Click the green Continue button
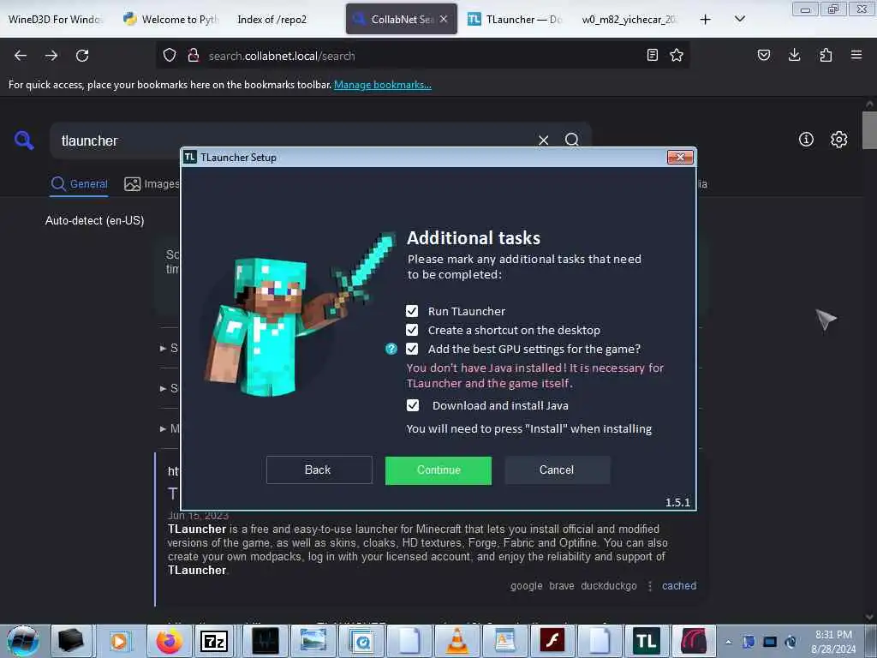The width and height of the screenshot is (877, 658). click(438, 470)
